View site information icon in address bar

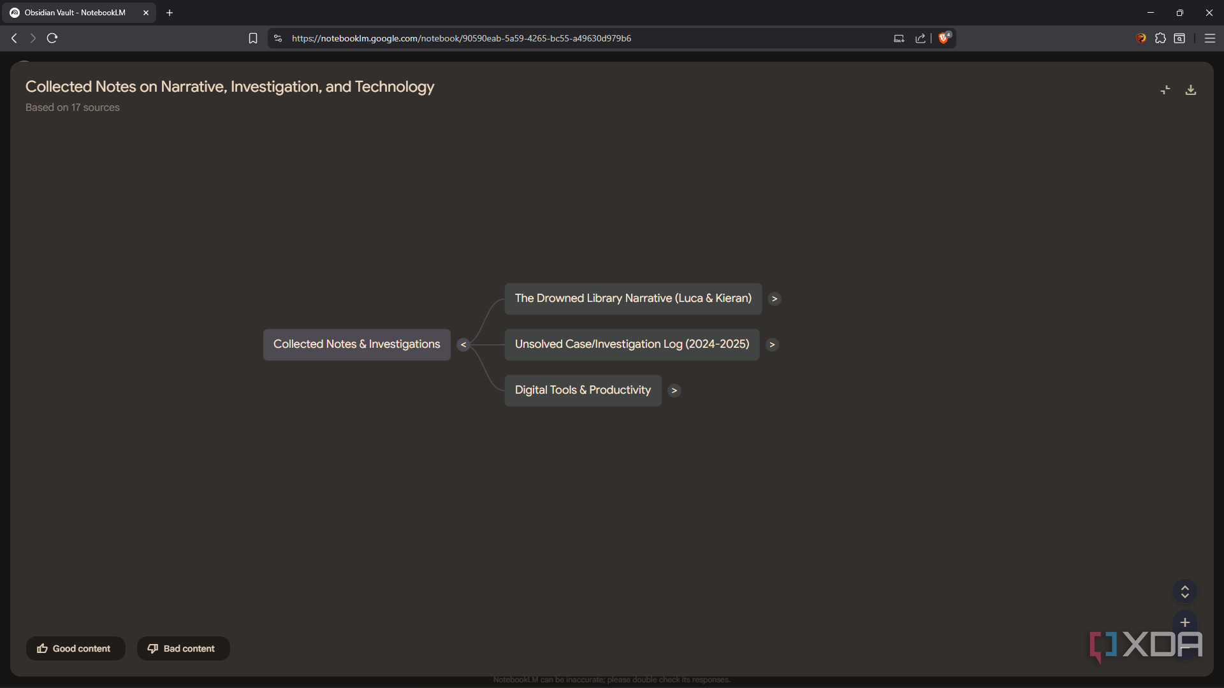278,38
